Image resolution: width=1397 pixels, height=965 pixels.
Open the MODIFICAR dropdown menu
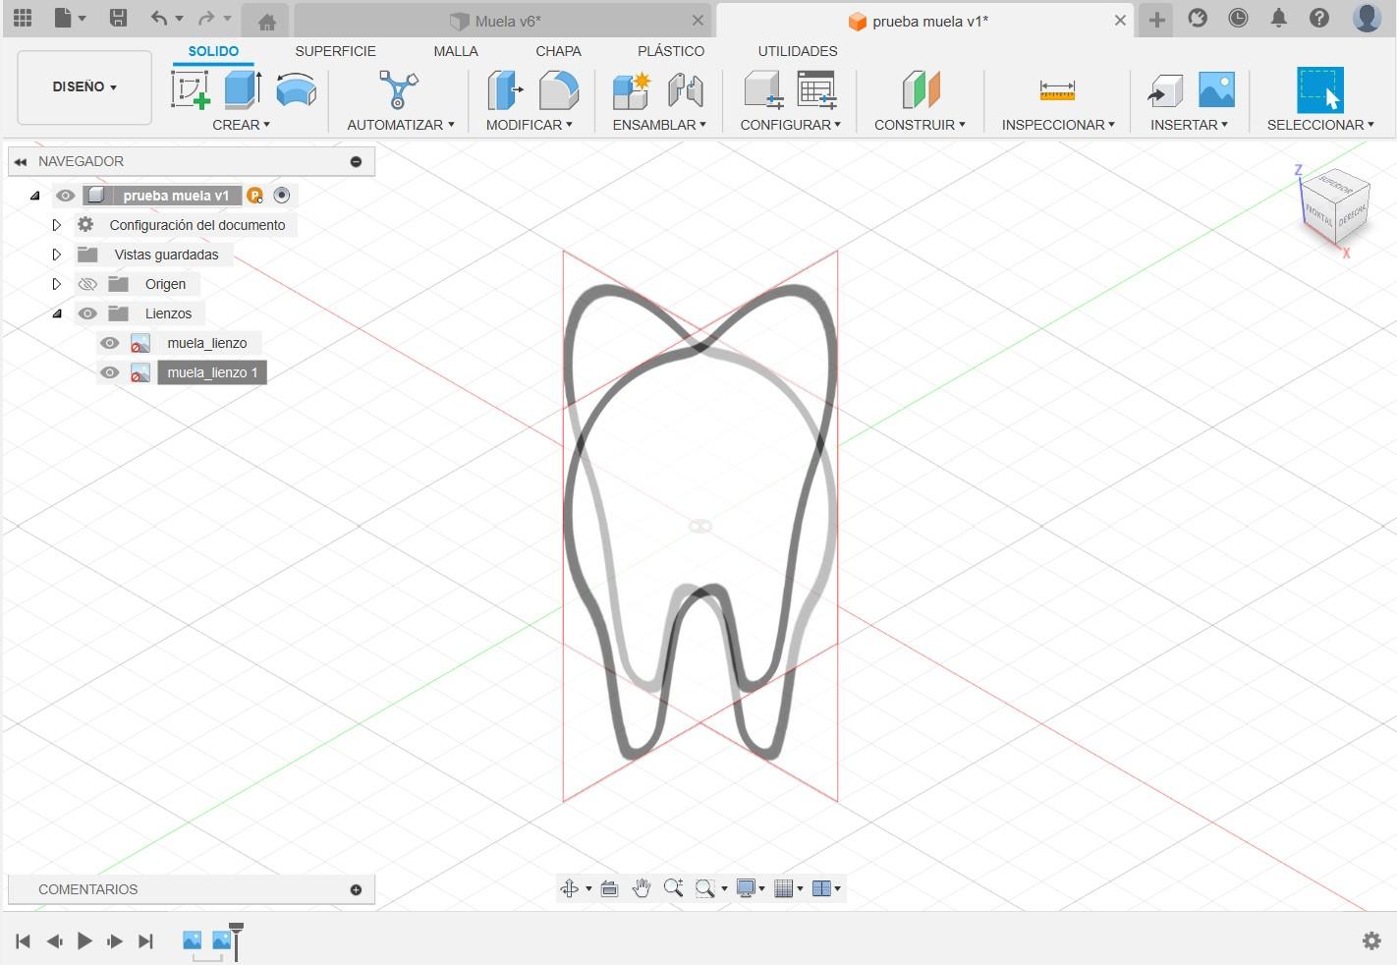click(529, 125)
